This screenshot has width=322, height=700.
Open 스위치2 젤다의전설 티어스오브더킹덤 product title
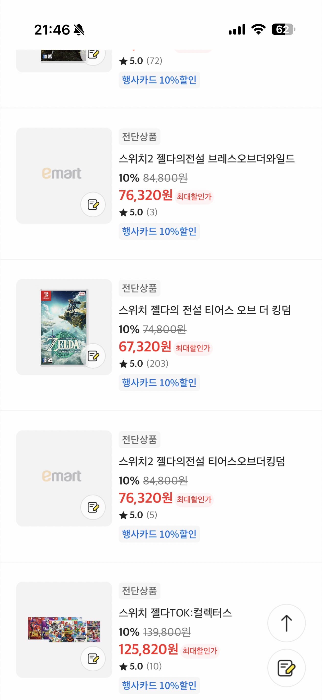point(201,461)
